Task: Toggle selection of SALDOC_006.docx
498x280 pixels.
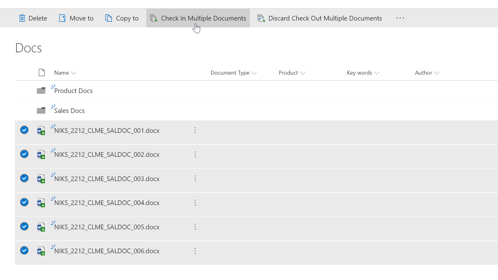Action: tap(24, 250)
